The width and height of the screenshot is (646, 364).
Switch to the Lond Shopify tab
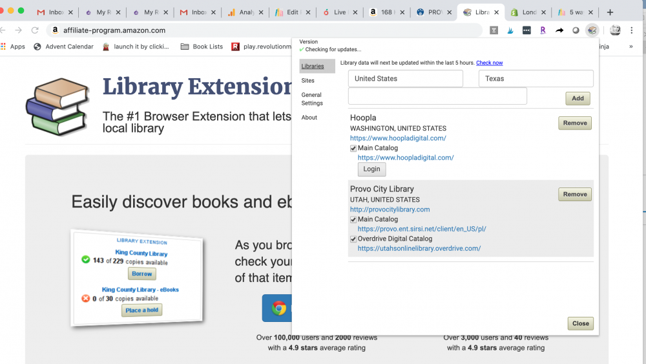(x=528, y=12)
